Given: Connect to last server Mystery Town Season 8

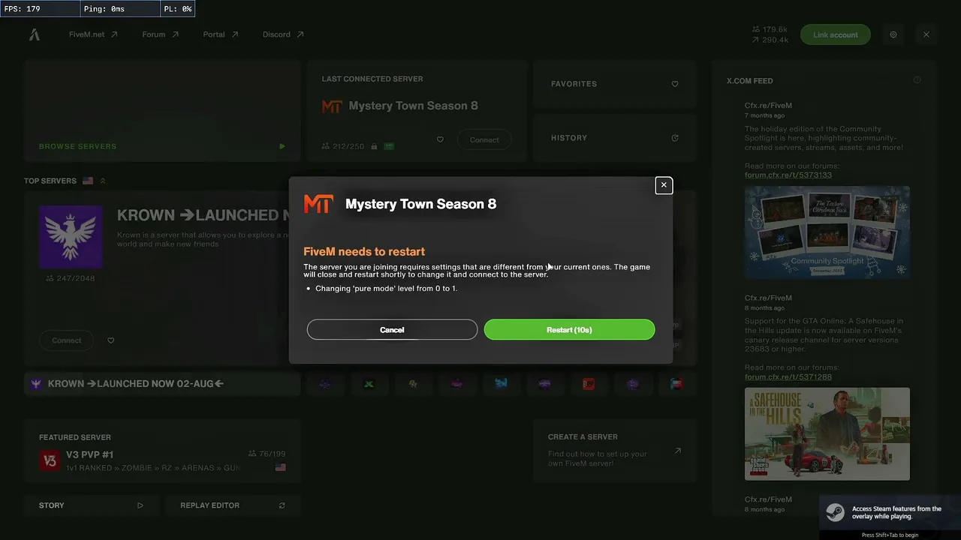Looking at the screenshot, I should click(484, 139).
